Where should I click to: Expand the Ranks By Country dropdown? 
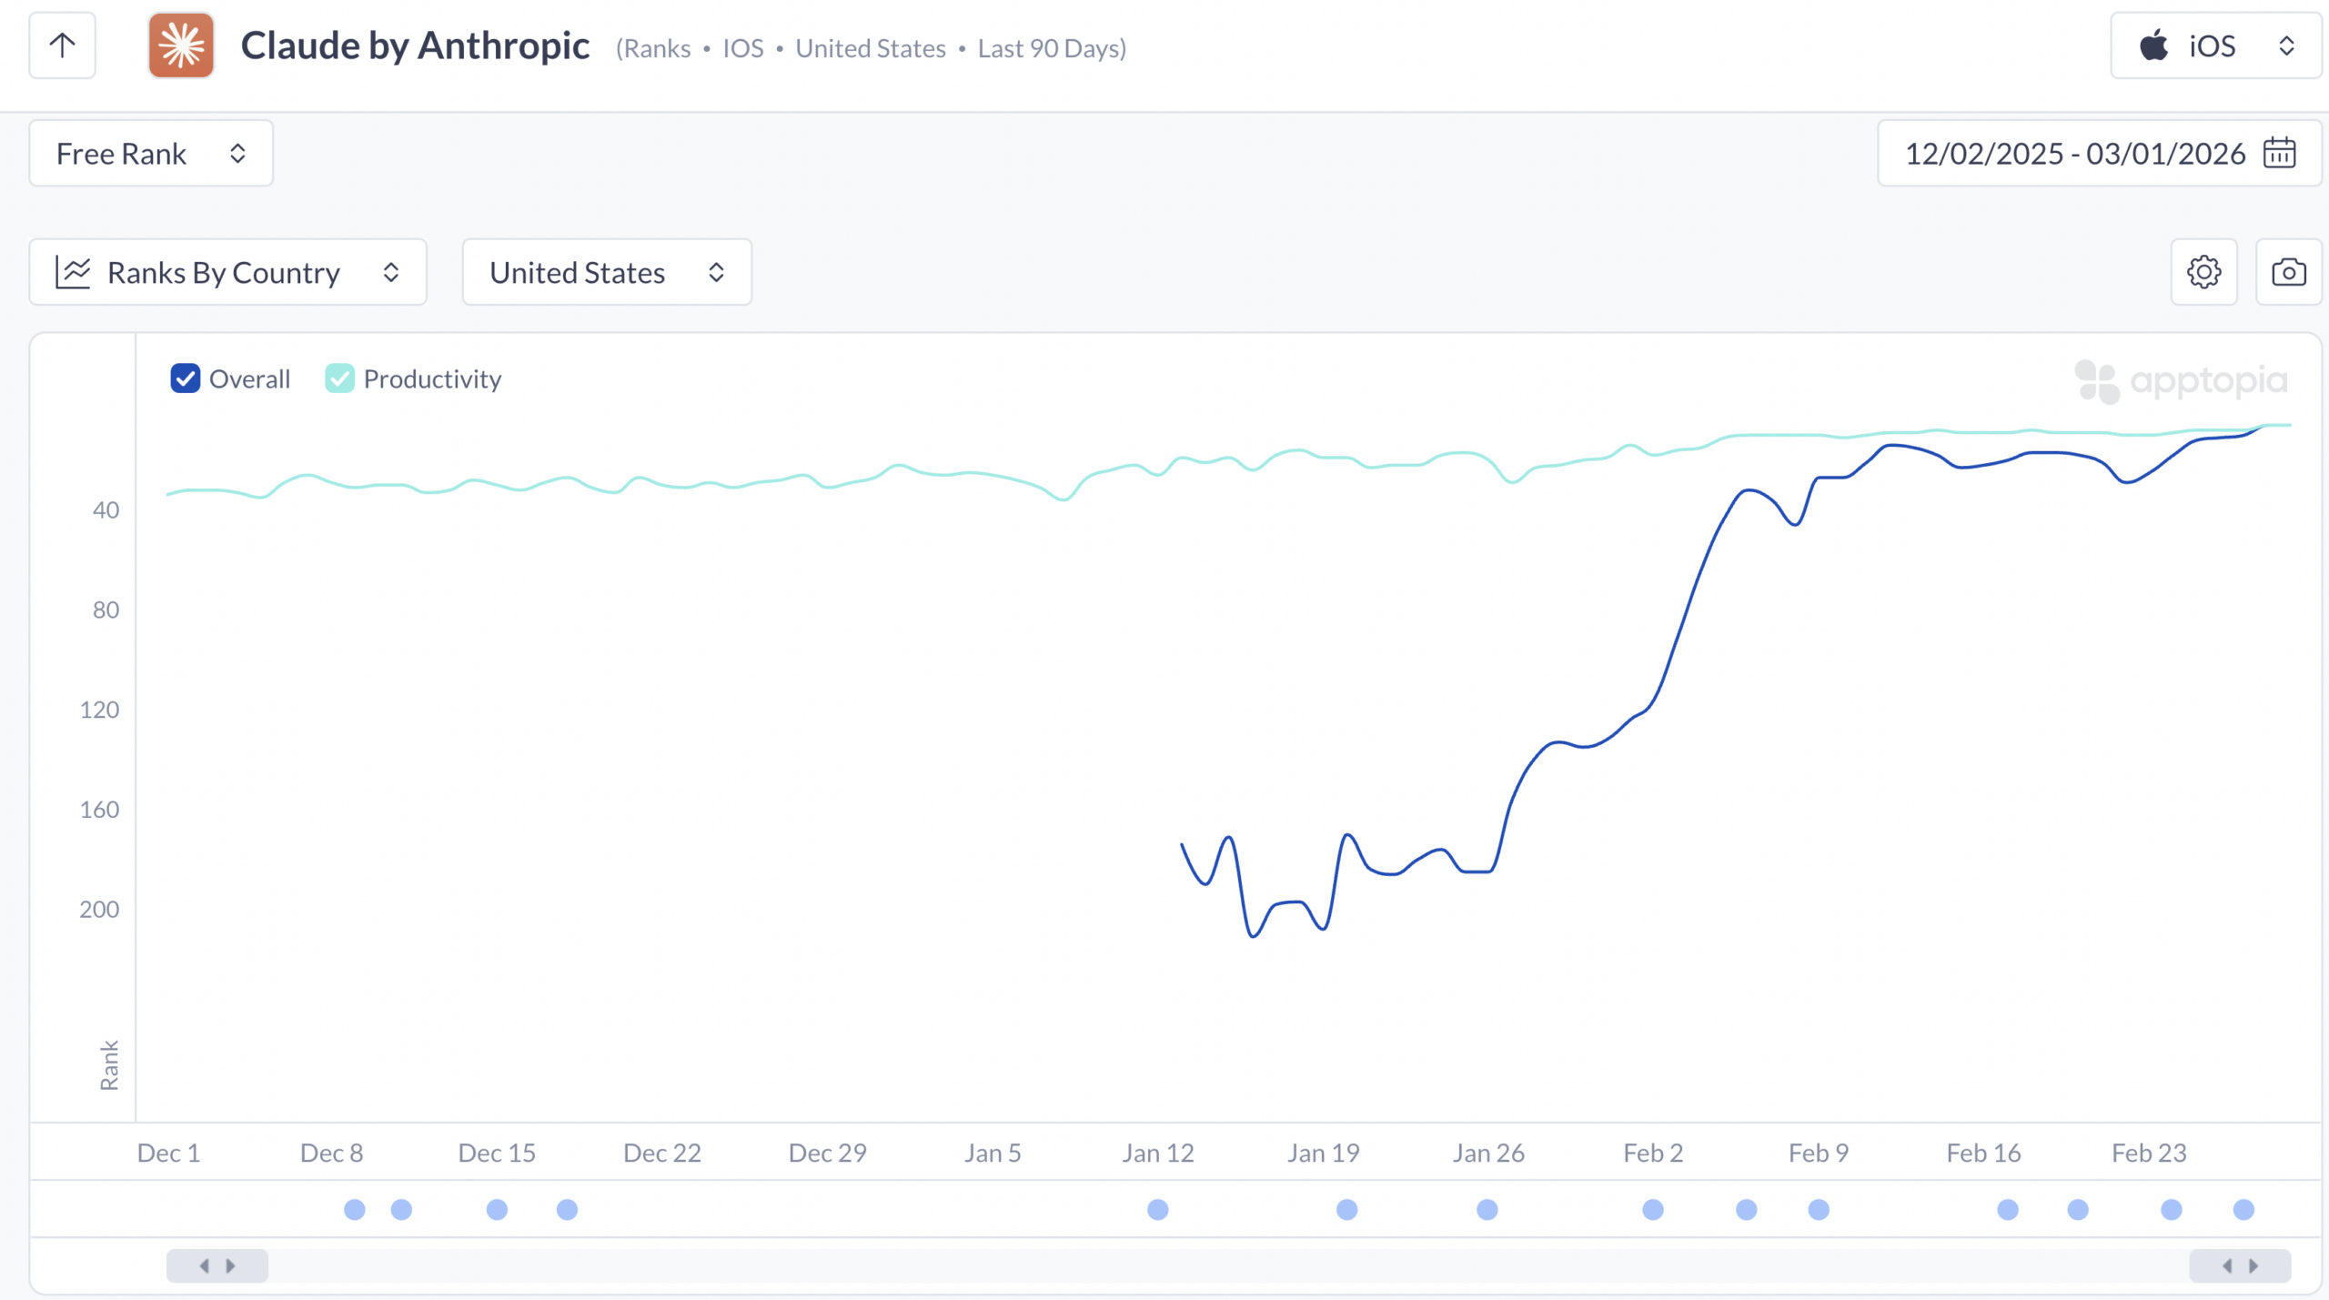pyautogui.click(x=227, y=272)
